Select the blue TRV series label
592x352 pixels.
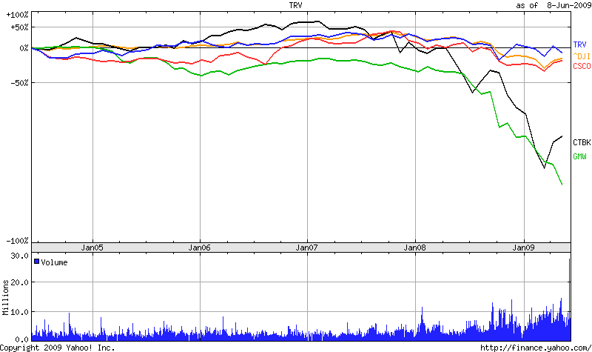pos(579,45)
